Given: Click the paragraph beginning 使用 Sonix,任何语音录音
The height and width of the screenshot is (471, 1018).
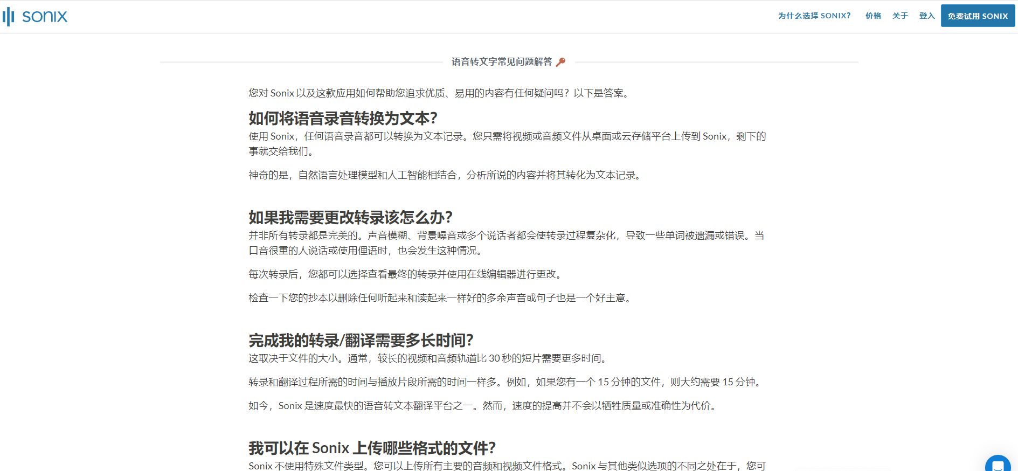Looking at the screenshot, I should pyautogui.click(x=507, y=144).
